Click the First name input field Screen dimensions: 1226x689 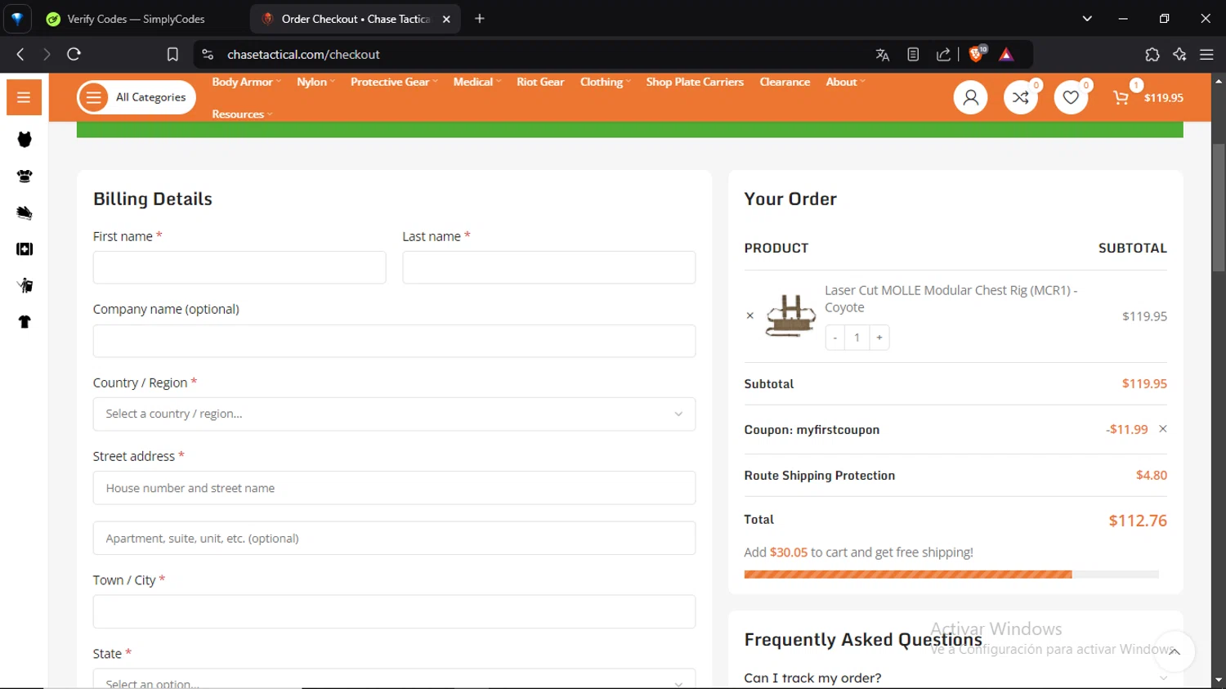click(239, 267)
